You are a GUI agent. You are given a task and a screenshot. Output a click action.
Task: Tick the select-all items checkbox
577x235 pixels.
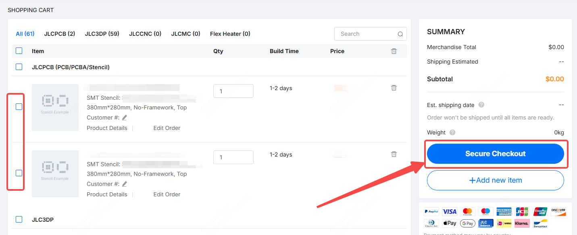point(19,51)
